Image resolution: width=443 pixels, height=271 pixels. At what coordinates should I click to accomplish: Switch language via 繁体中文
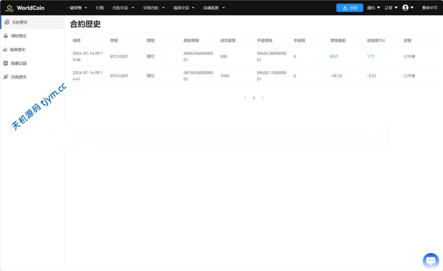430,8
